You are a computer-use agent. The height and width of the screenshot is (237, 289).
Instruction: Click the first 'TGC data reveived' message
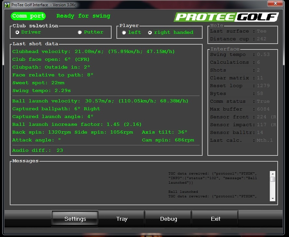[213, 178]
